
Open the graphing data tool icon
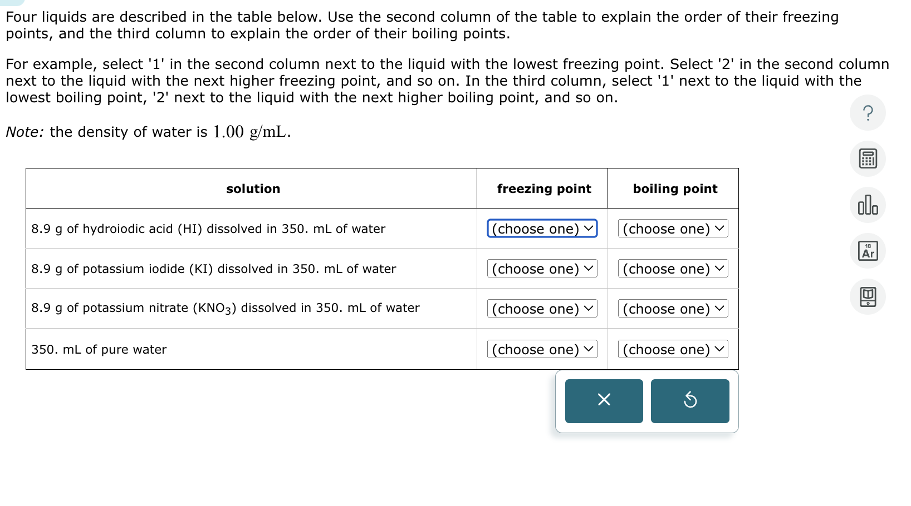(867, 205)
